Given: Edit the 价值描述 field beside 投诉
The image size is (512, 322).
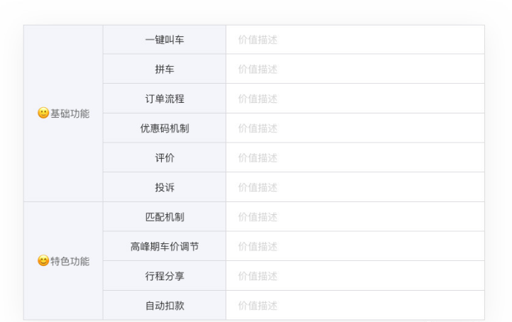Looking at the screenshot, I should (355, 188).
